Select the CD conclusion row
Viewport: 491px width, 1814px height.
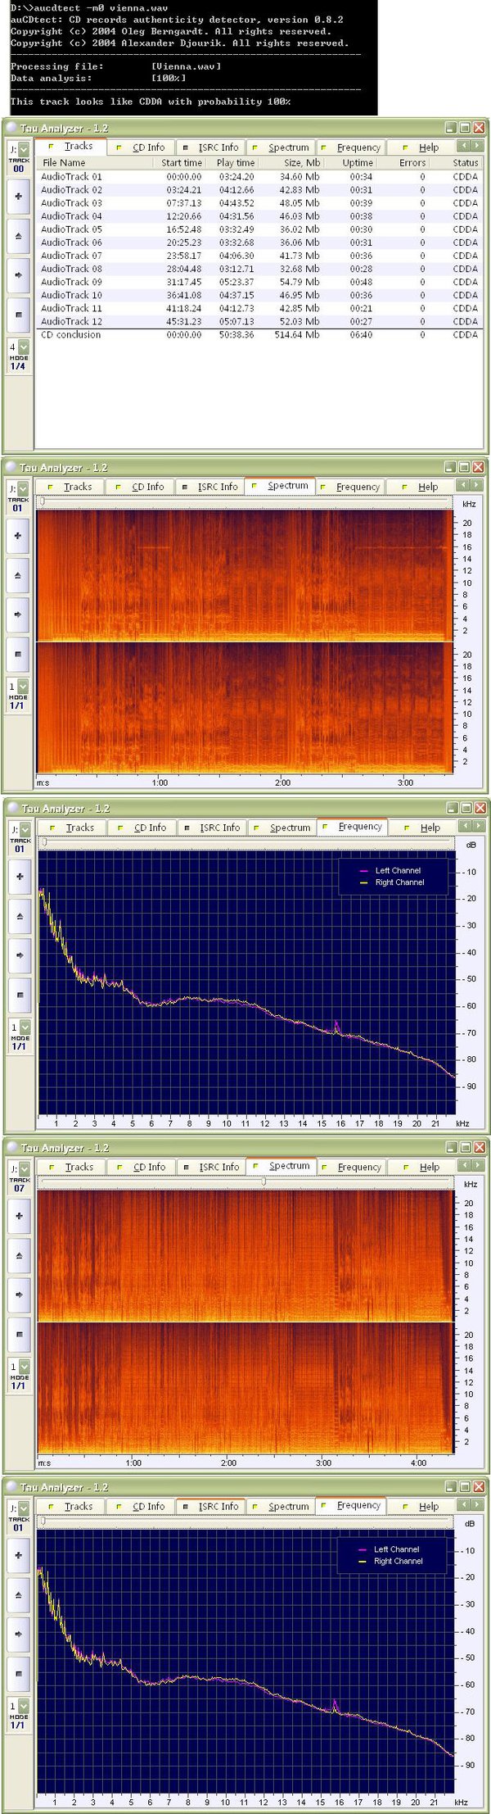coord(259,334)
